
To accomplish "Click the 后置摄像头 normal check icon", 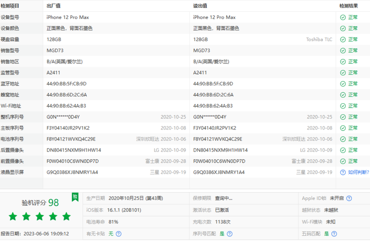I will 343,150.
